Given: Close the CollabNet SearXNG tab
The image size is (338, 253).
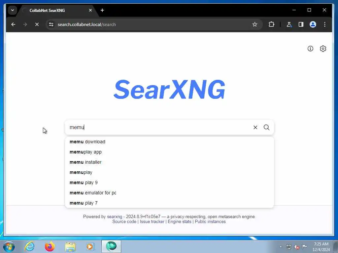Looking at the screenshot, I should [90, 10].
